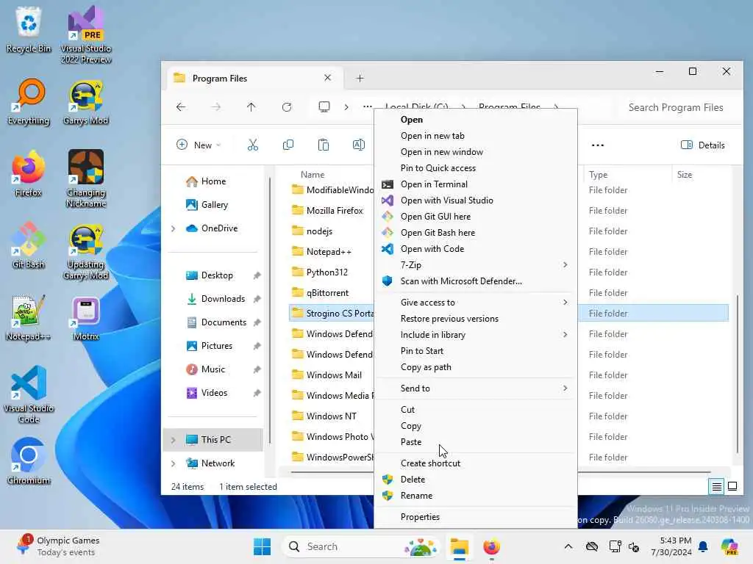753x564 pixels.
Task: Open the Windows Start menu
Action: point(262,546)
